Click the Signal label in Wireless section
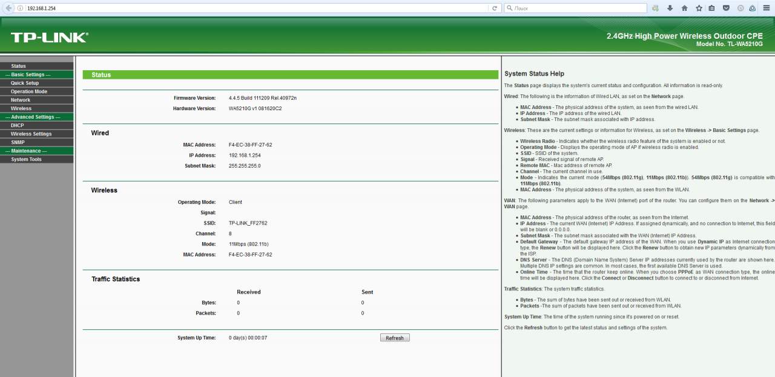The image size is (775, 377). pos(208,212)
